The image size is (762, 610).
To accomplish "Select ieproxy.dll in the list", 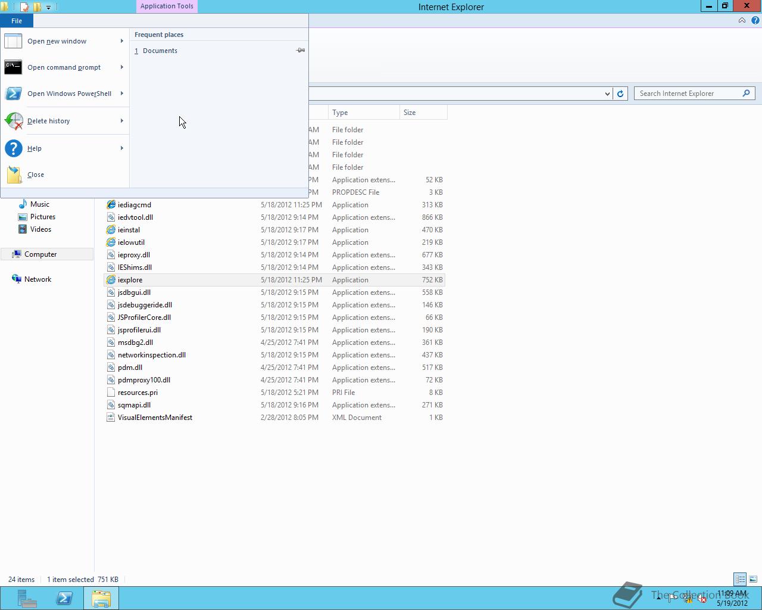I will tap(134, 255).
